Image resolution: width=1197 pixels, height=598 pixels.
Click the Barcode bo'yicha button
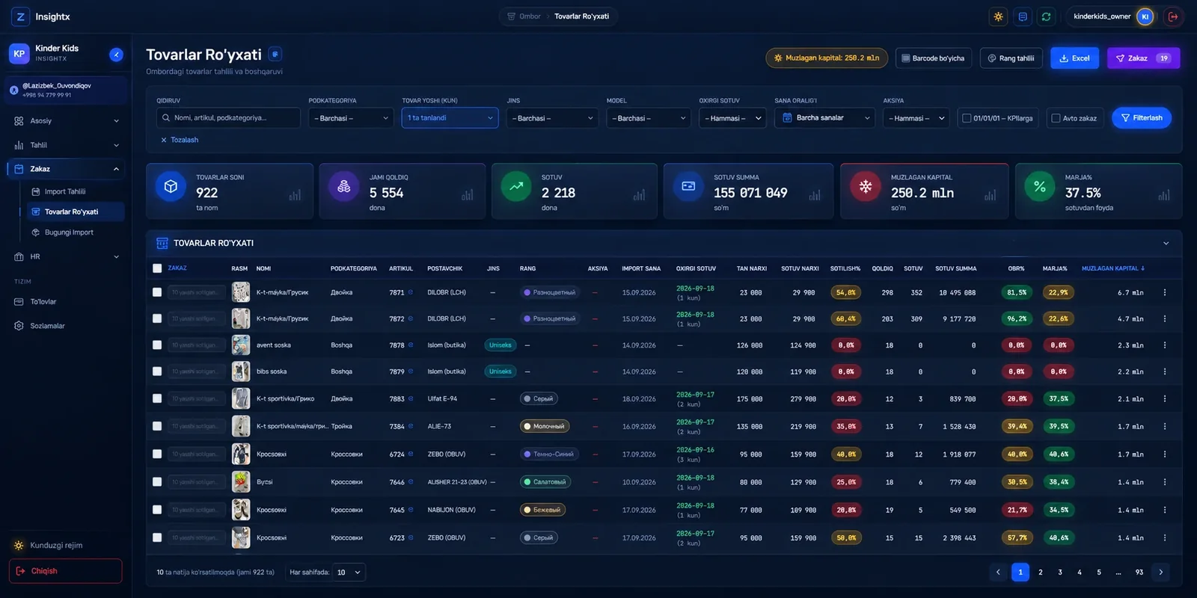click(932, 58)
